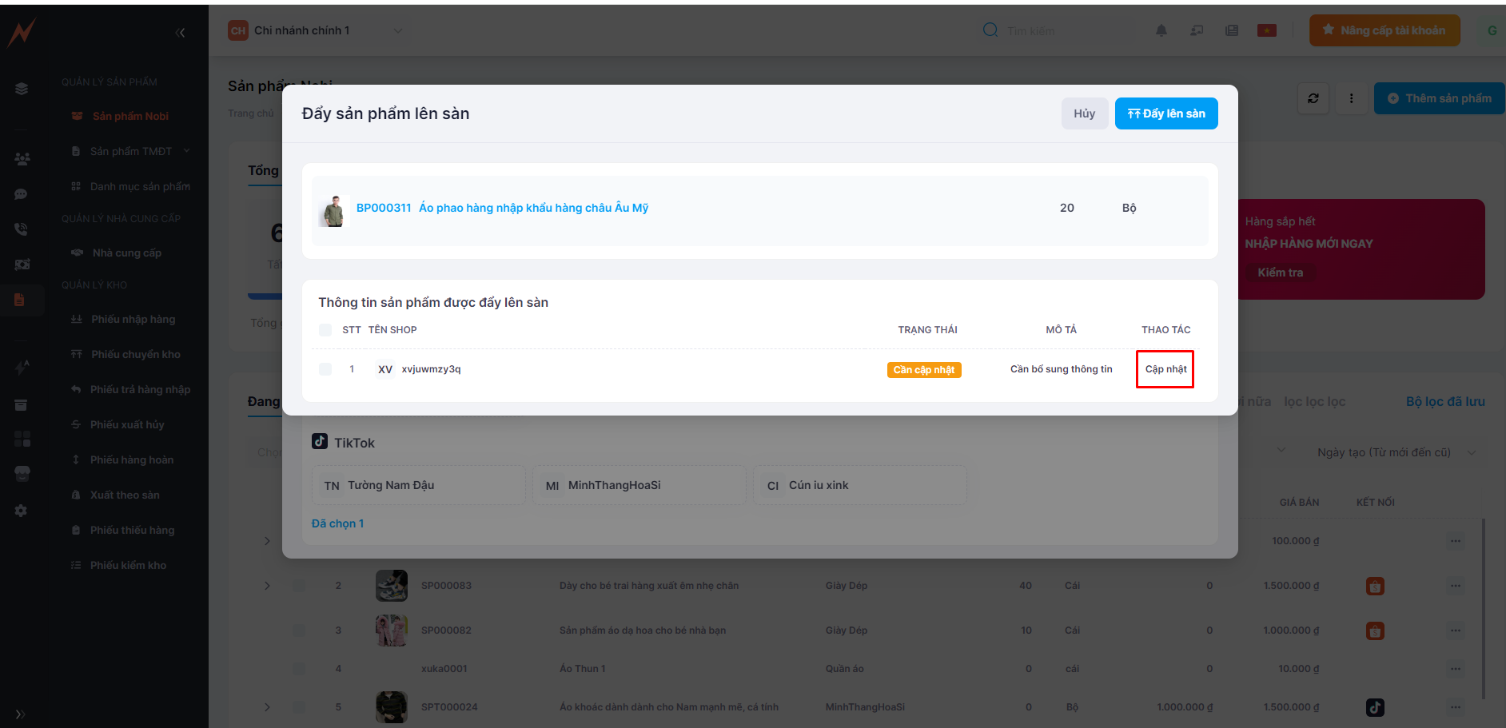Click the refresh icon button
The height and width of the screenshot is (728, 1506).
tap(1313, 98)
